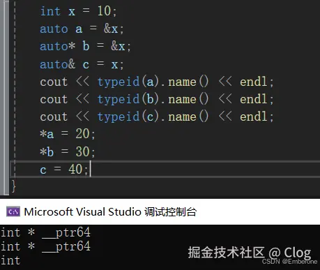
Task: Click the closing brace of the function
Action: (14, 186)
